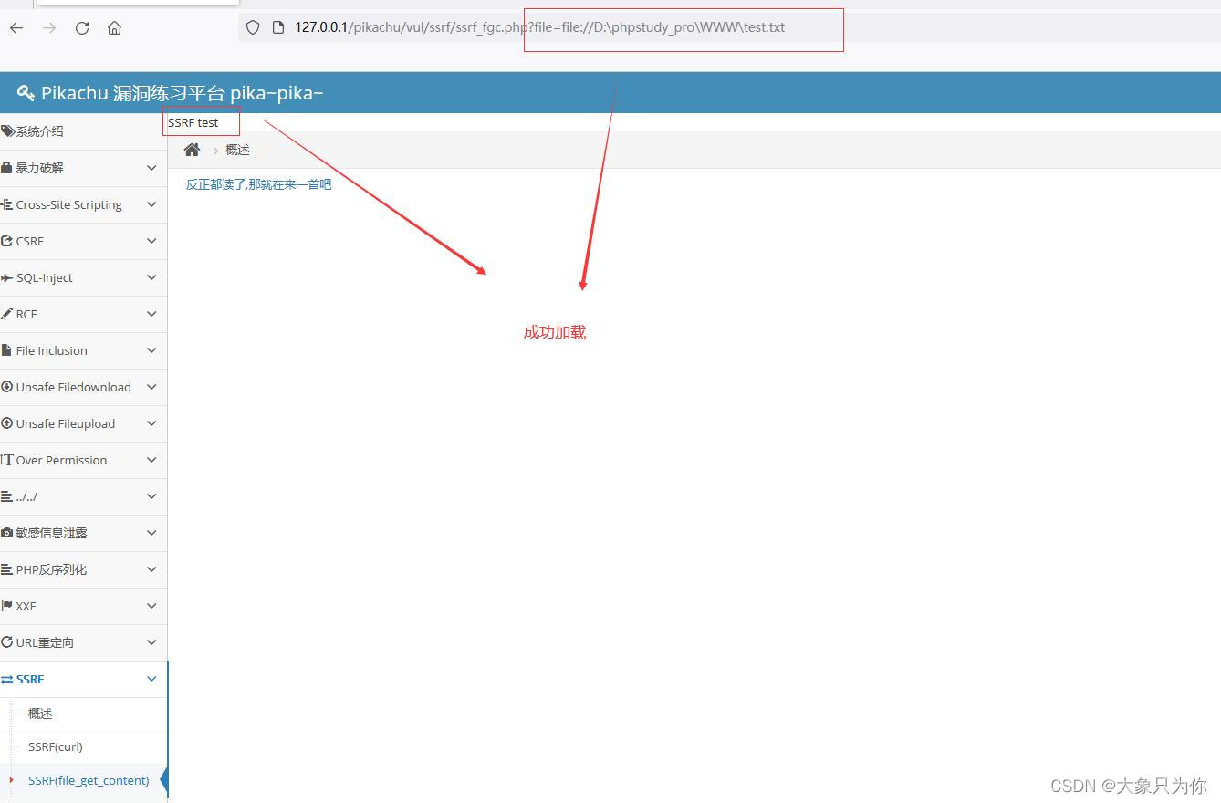Viewport: 1221px width, 803px height.
Task: Click the text-height icon beside Over Permission
Action: (x=7, y=460)
